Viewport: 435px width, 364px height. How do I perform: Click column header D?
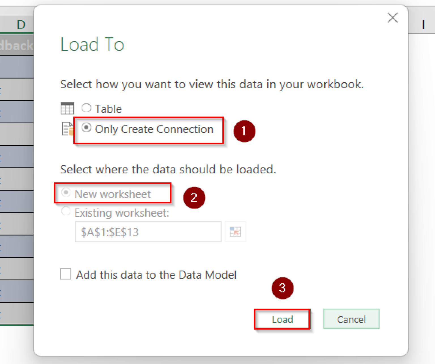[21, 25]
